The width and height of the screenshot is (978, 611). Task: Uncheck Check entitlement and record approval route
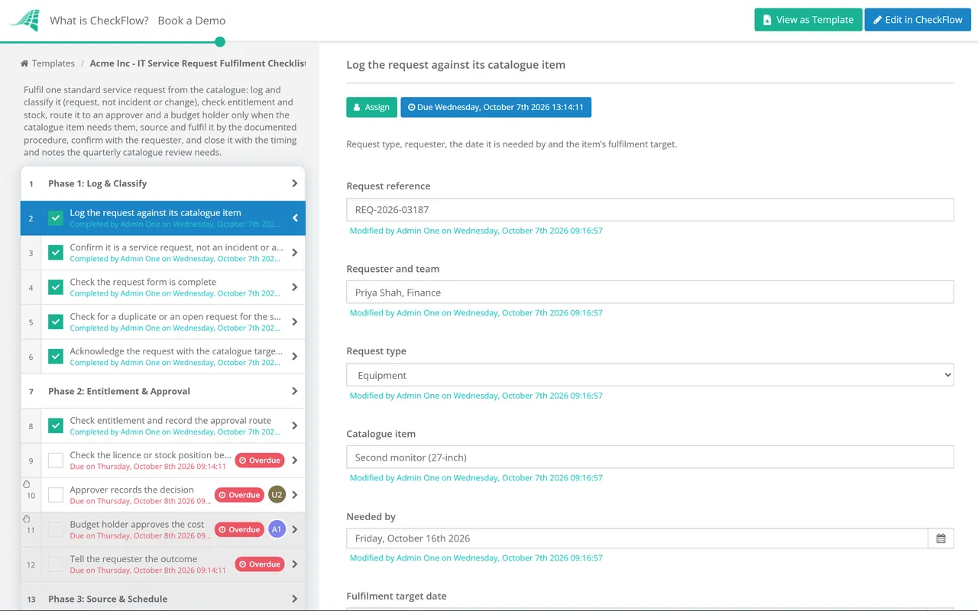(x=56, y=425)
